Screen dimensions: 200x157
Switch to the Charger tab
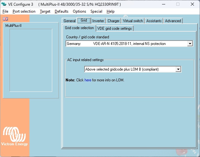(113, 21)
